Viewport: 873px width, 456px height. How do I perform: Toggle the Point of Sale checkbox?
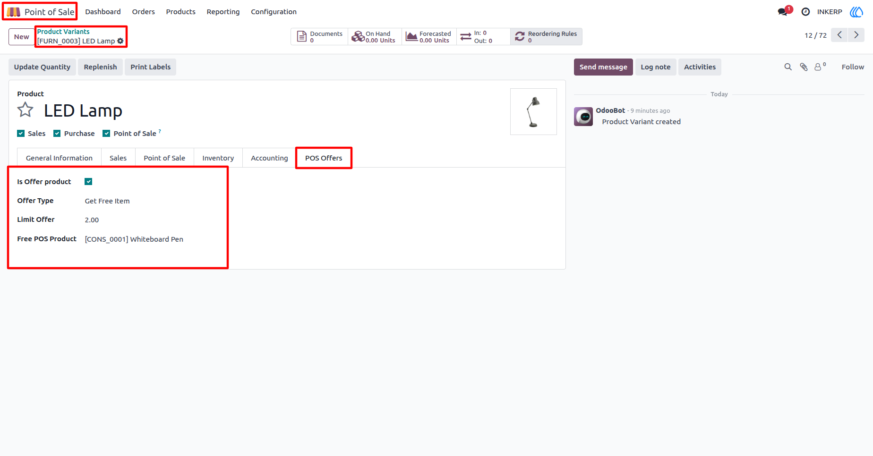106,134
